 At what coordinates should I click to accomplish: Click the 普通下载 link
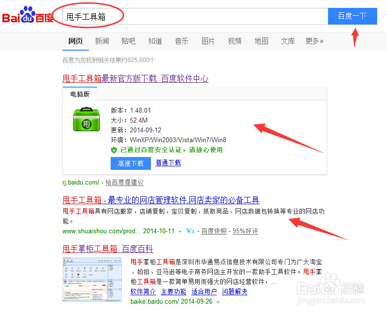(x=168, y=163)
